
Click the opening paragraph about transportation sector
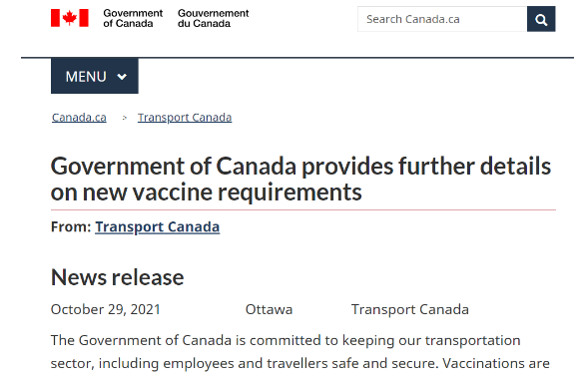pyautogui.click(x=300, y=352)
